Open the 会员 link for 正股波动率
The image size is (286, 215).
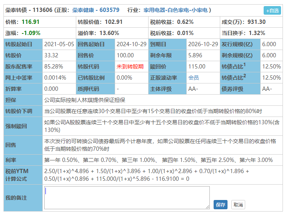point(194,78)
